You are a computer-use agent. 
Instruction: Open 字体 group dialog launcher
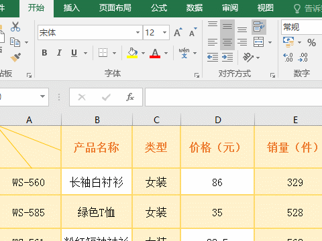pyautogui.click(x=197, y=76)
